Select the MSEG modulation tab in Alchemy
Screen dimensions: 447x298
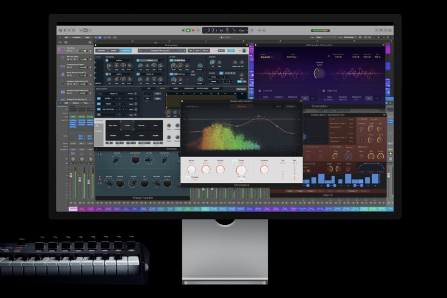pos(176,88)
